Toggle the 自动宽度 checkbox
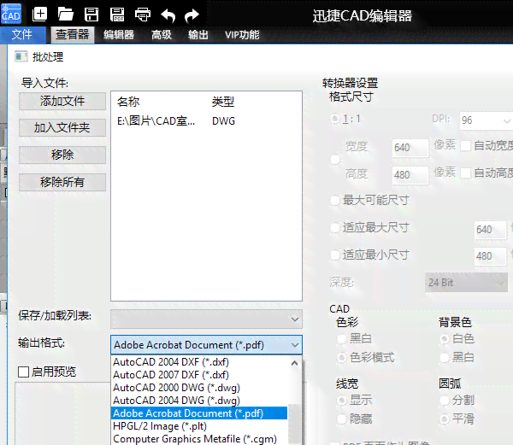The image size is (513, 445). coord(466,146)
